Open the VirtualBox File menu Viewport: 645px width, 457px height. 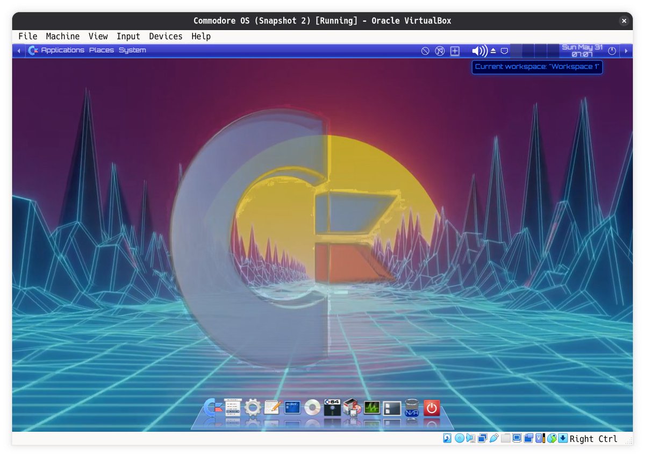click(28, 37)
